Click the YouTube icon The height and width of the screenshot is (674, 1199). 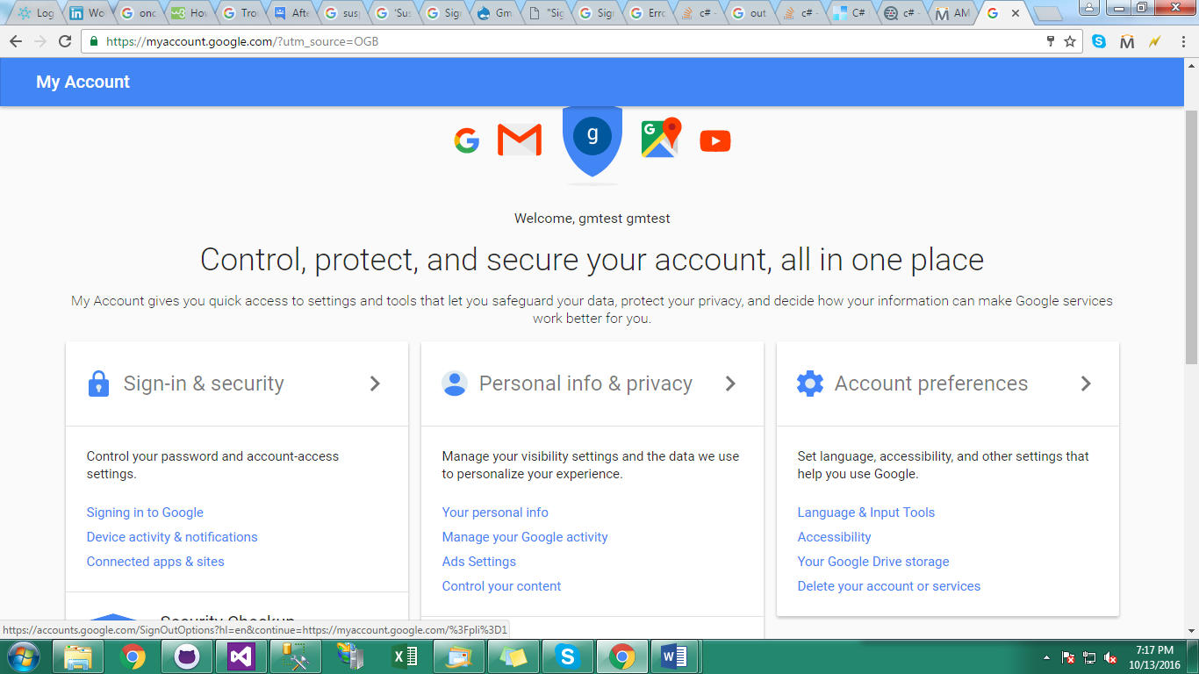pos(715,140)
